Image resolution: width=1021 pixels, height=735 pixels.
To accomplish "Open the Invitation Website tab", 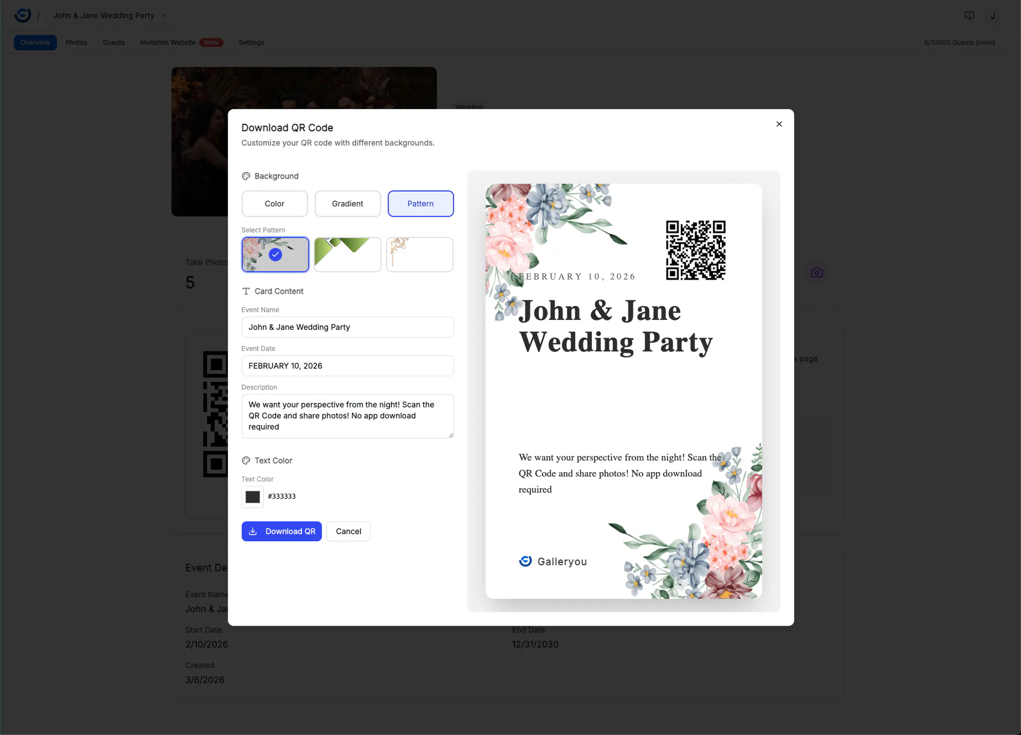I will pyautogui.click(x=168, y=43).
